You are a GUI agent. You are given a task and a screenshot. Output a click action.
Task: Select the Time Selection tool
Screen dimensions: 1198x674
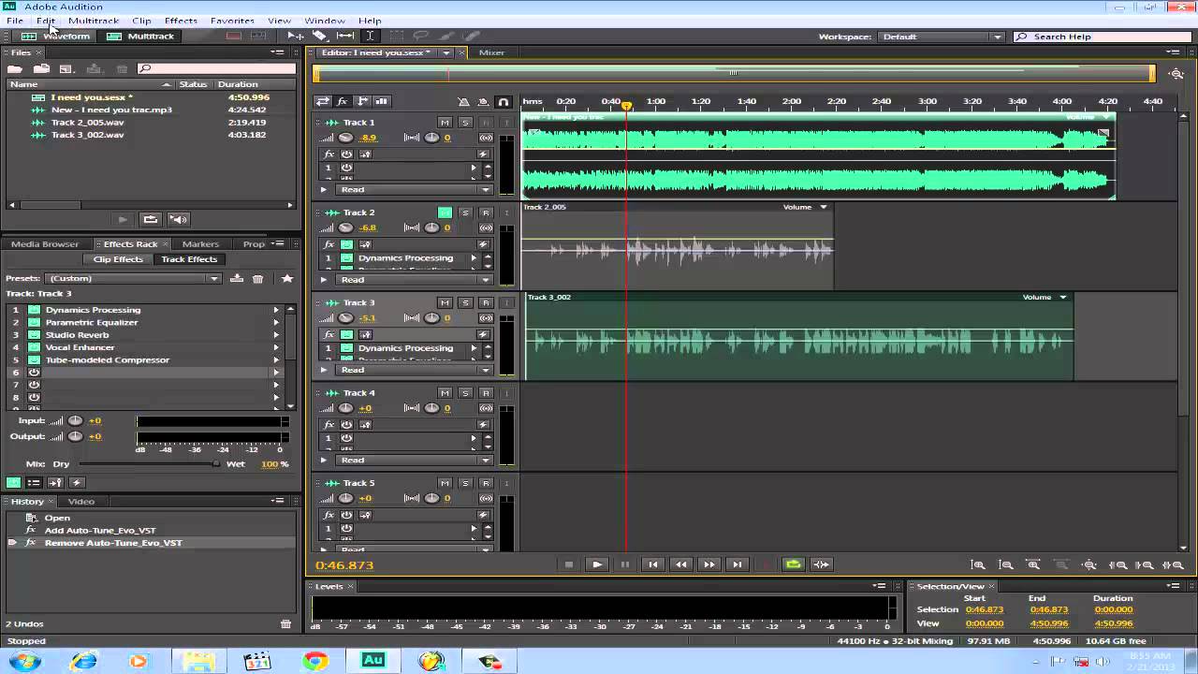tap(370, 36)
